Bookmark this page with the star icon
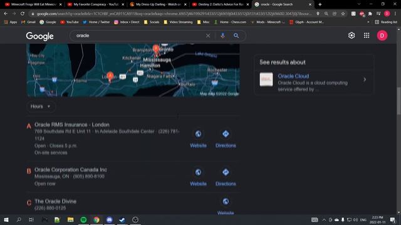 pyautogui.click(x=343, y=14)
